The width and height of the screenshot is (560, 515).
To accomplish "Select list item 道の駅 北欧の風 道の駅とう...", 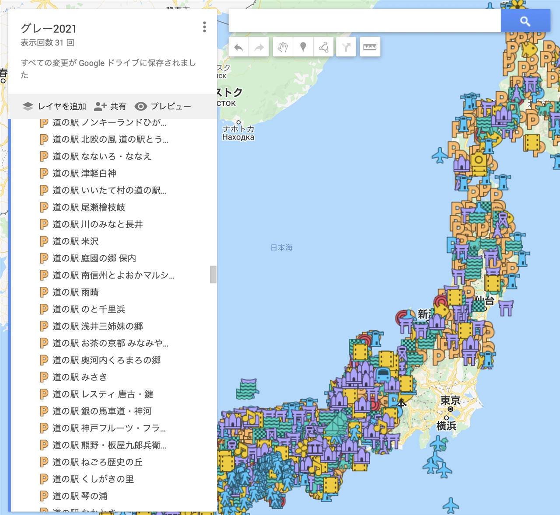I will click(110, 139).
